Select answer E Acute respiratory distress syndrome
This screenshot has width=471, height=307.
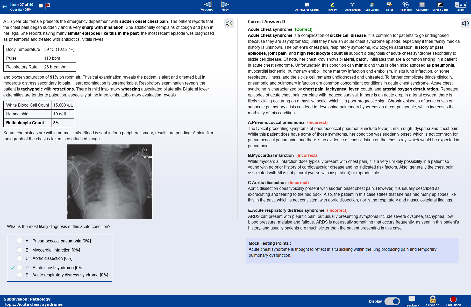20,275
